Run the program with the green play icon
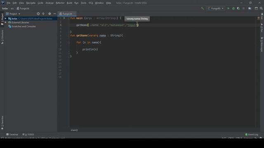Image resolution: width=264 pixels, height=148 pixels. [x=229, y=8]
